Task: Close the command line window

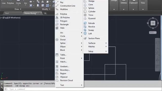Action: click(2, 84)
